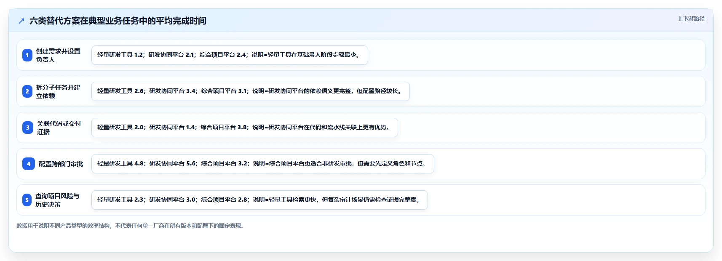Click the 创建需求并设置负责人 task label
Screen dimensions: 722x261
(x=58, y=55)
